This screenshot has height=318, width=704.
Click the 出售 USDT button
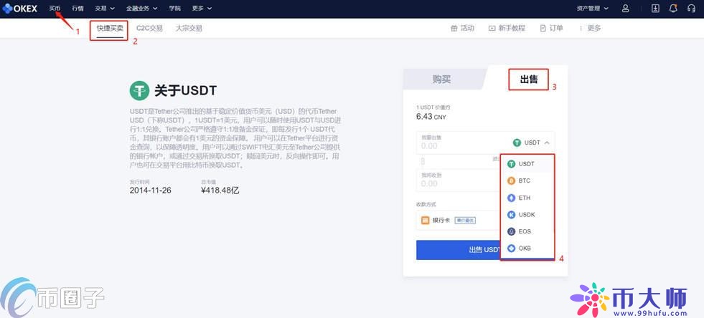(485, 250)
